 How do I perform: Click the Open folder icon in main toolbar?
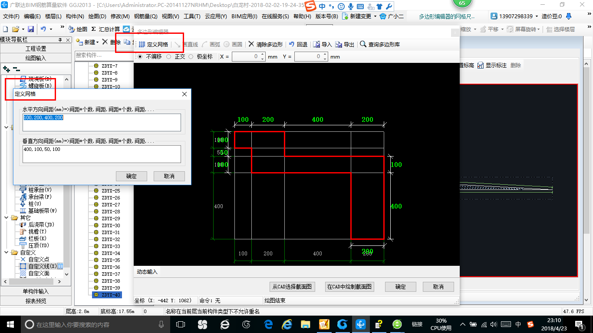point(15,29)
